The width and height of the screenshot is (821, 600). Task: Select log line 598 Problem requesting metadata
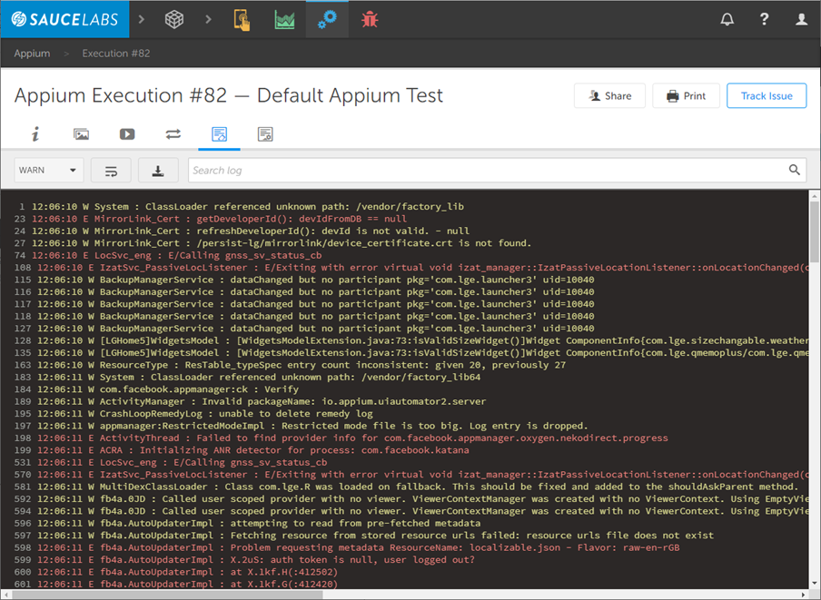point(347,547)
